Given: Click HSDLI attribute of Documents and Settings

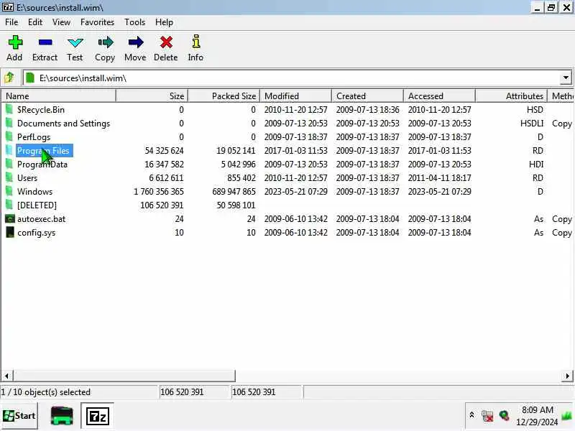Looking at the screenshot, I should pos(532,123).
